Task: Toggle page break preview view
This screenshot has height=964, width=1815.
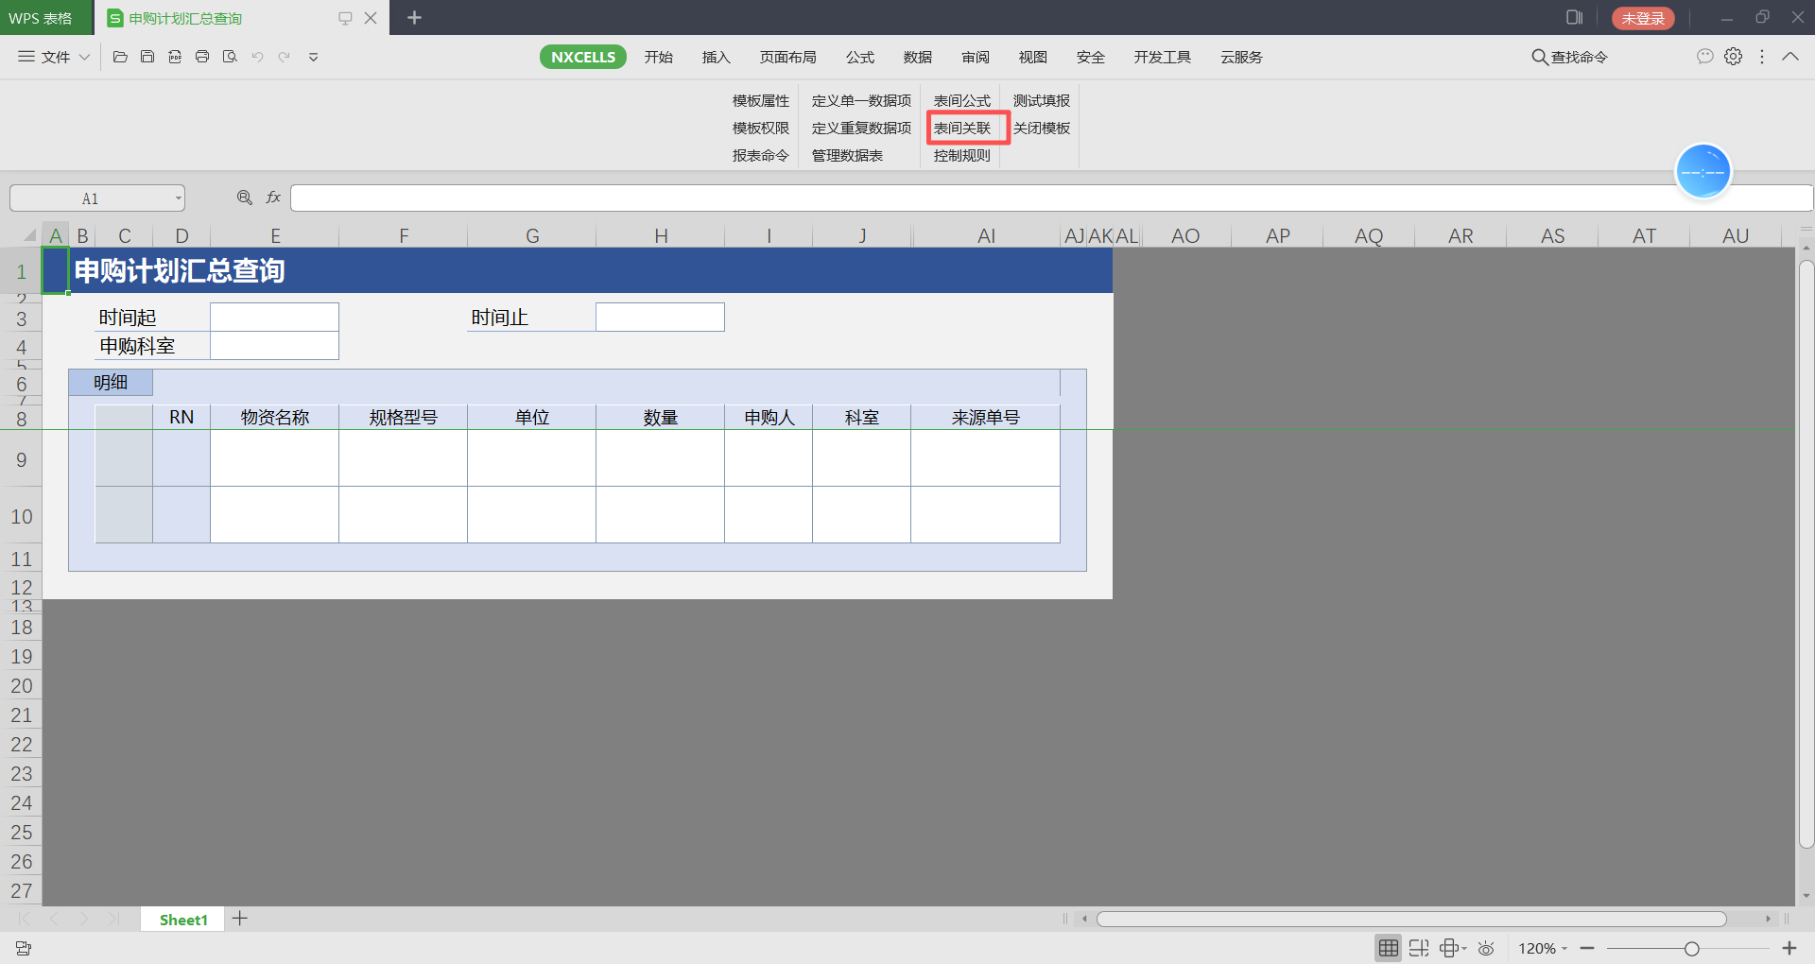Action: coord(1418,948)
